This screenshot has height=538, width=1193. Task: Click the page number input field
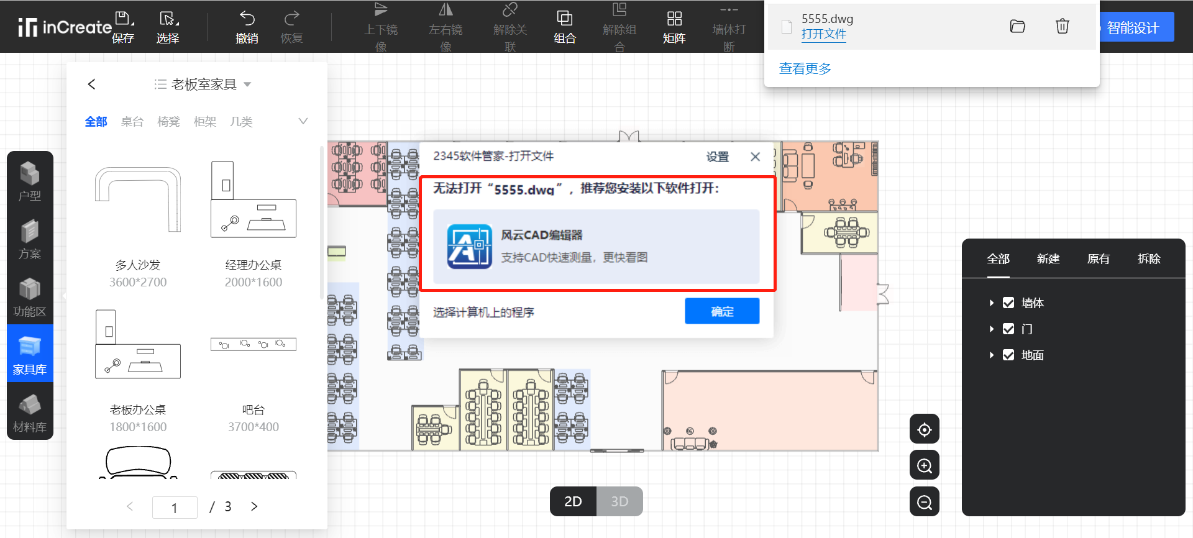pos(175,508)
